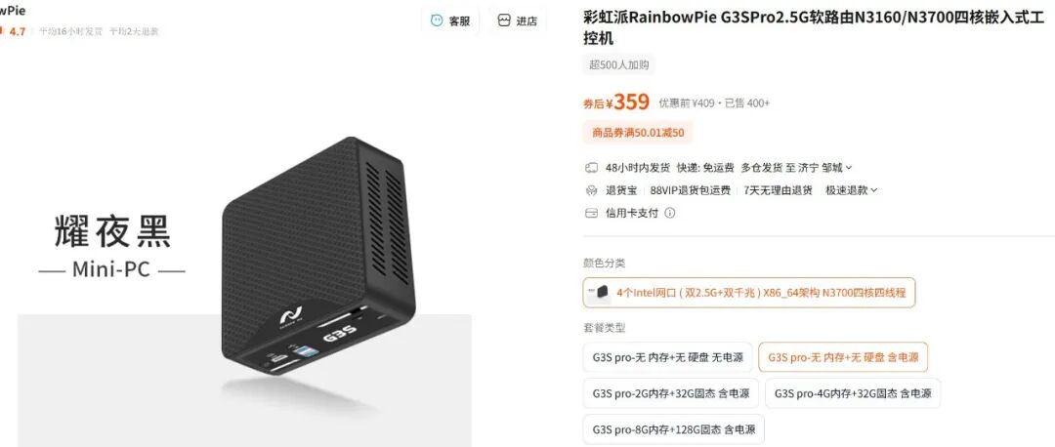This screenshot has width=1055, height=447.
Task: Click the small product thumbnail in color option
Action: (600, 293)
